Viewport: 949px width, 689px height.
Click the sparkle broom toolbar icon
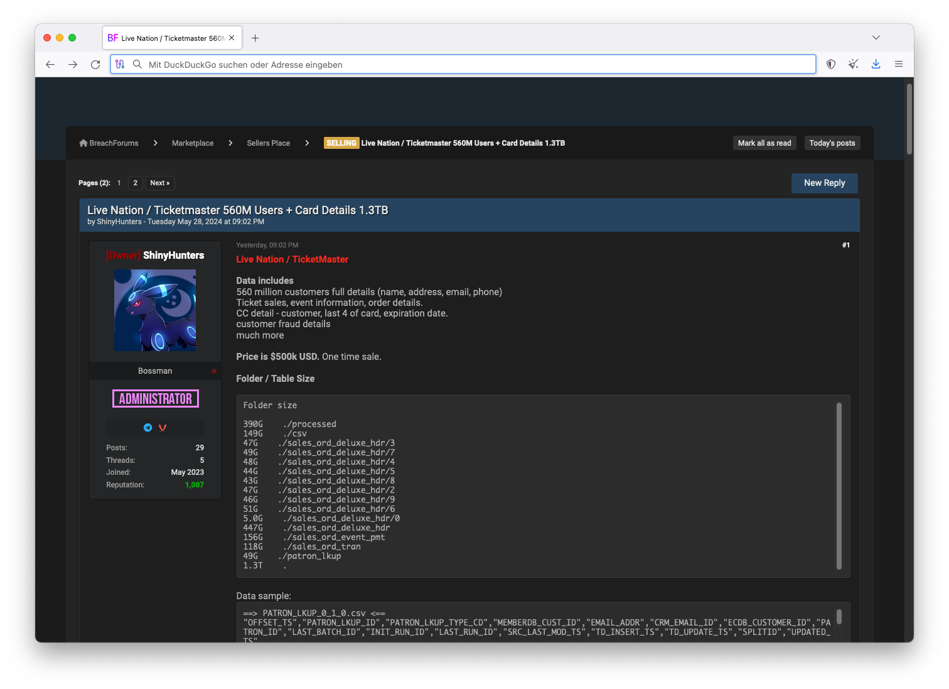click(854, 64)
